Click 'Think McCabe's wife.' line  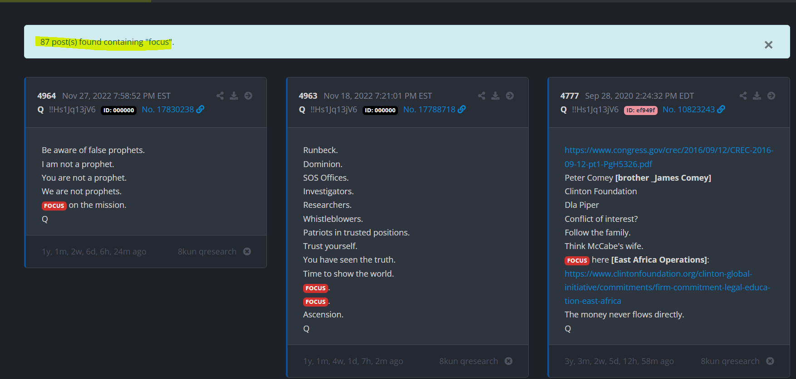604,246
